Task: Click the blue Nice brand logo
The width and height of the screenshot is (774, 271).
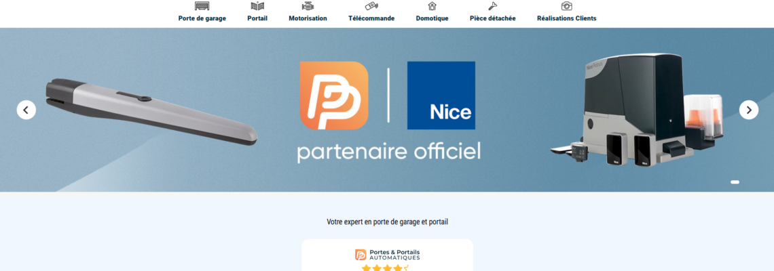Action: coord(441,96)
